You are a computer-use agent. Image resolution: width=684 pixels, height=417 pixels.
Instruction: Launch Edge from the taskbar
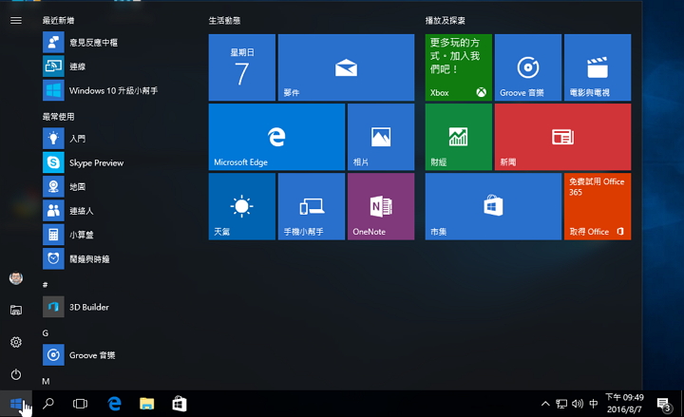(114, 404)
